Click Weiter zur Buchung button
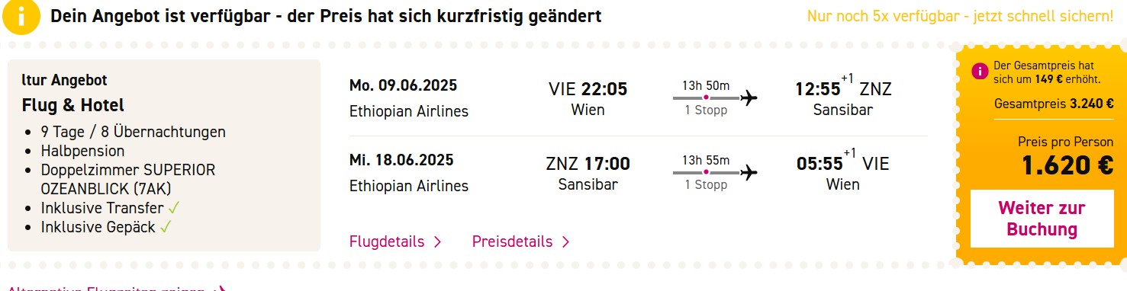 coord(1042,219)
